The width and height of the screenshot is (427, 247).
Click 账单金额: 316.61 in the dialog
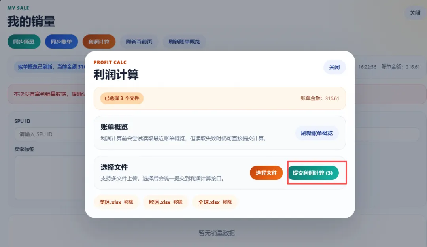pos(320,98)
